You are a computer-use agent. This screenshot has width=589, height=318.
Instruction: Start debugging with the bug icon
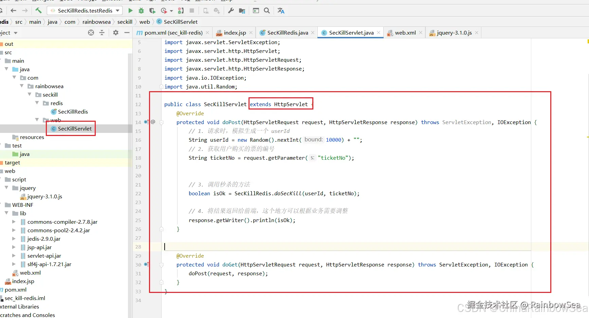click(x=141, y=11)
